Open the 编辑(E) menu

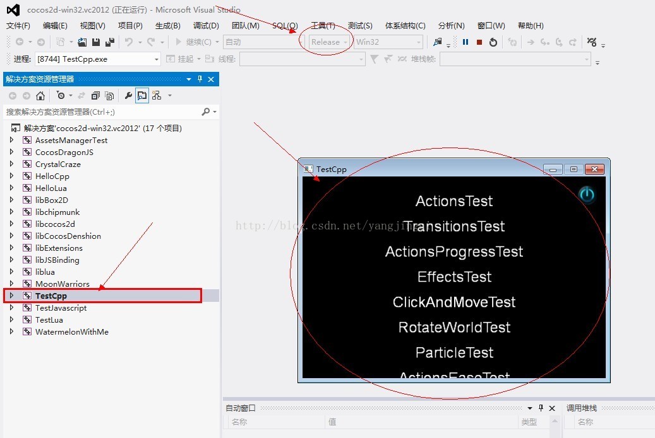pos(55,26)
